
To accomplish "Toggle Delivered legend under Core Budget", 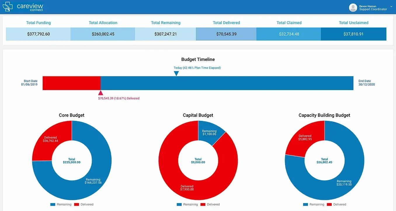I will tap(84, 205).
